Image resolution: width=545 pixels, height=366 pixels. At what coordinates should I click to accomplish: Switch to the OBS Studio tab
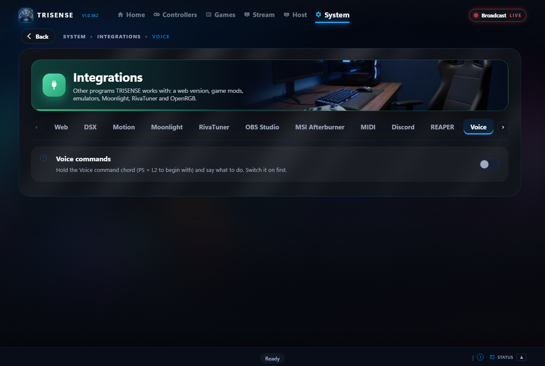point(262,127)
